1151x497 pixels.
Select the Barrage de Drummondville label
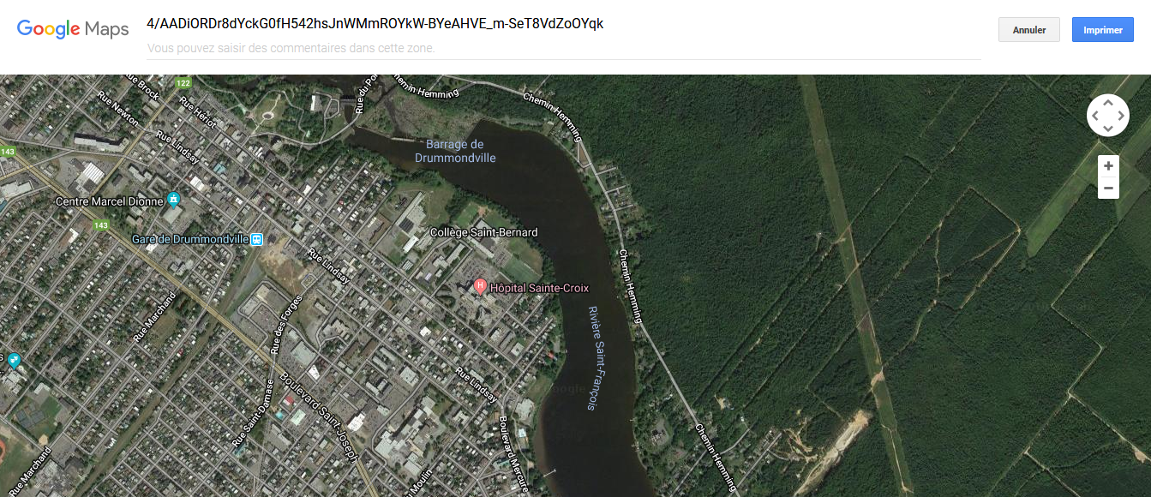point(455,151)
